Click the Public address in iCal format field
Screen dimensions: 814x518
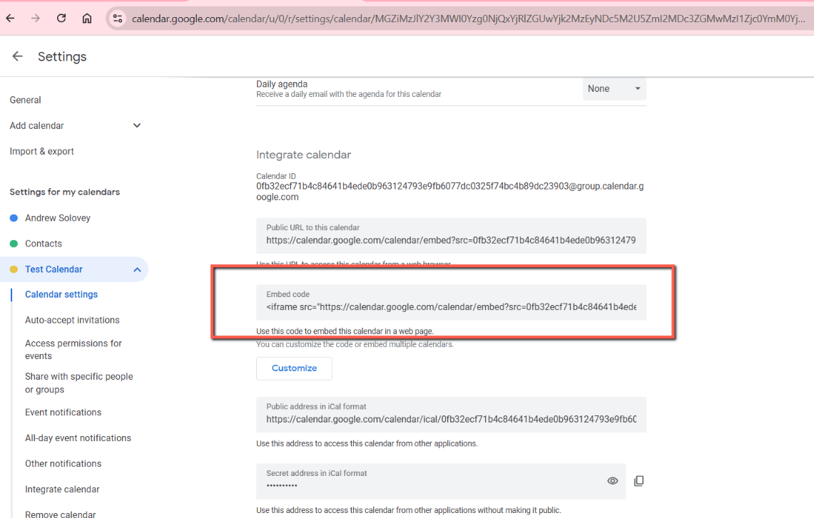(x=451, y=415)
